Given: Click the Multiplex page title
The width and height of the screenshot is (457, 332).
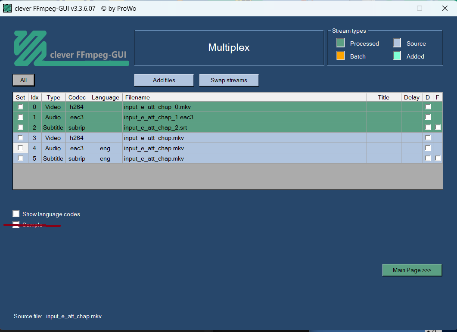Looking at the screenshot, I should pyautogui.click(x=229, y=47).
